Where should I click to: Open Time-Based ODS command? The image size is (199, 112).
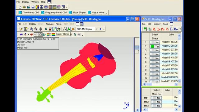pos(29,12)
